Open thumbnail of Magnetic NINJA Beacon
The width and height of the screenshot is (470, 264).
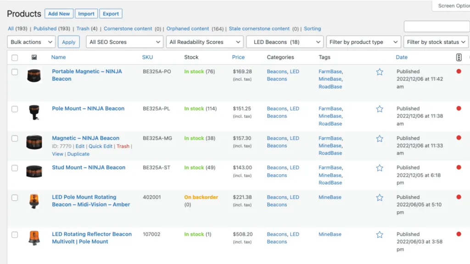point(34,142)
